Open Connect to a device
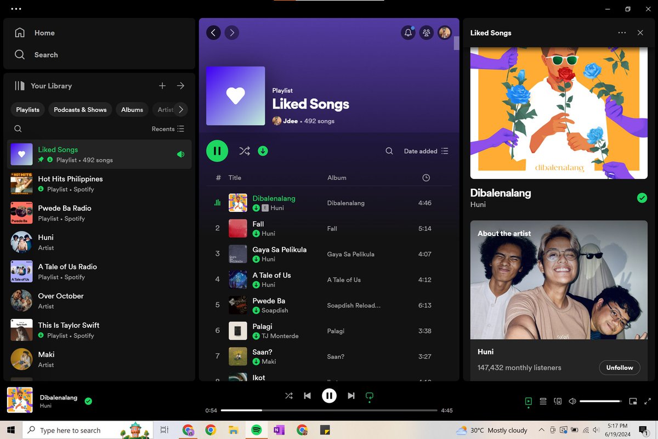This screenshot has width=658, height=439. [558, 401]
